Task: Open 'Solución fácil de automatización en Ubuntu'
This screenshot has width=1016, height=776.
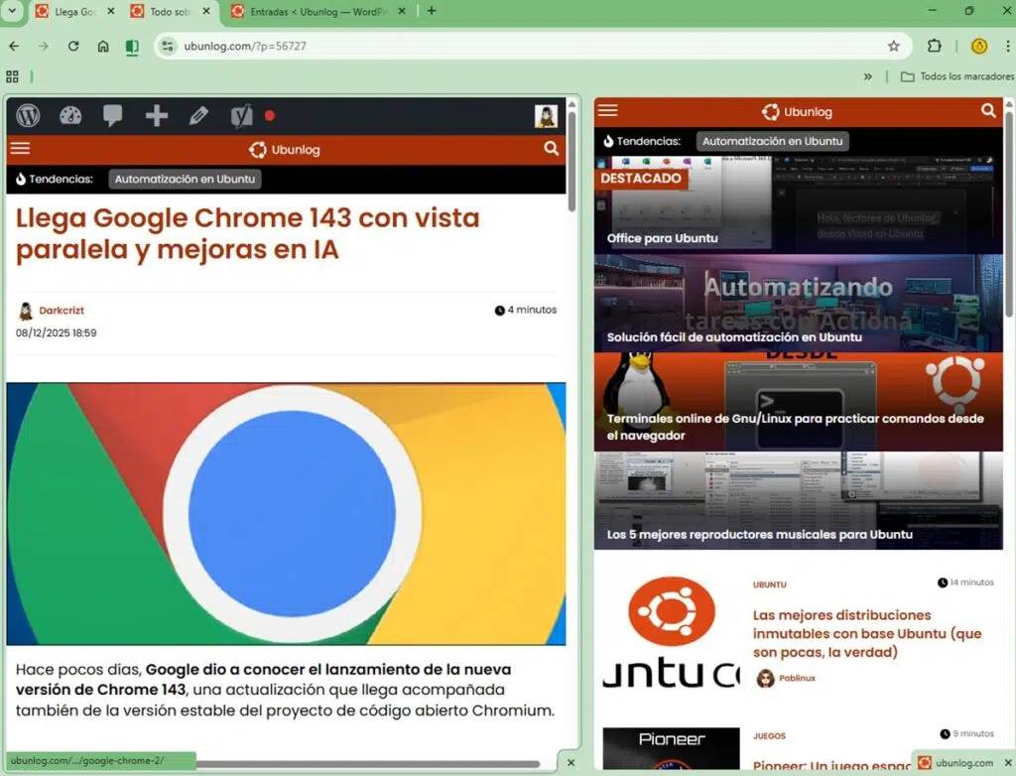Action: tap(799, 304)
